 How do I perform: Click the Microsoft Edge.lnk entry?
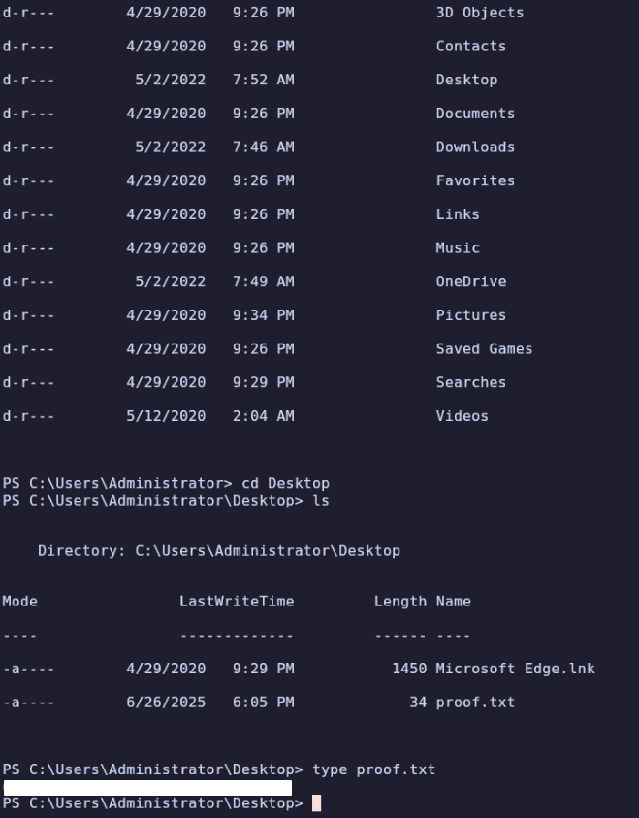click(x=515, y=669)
